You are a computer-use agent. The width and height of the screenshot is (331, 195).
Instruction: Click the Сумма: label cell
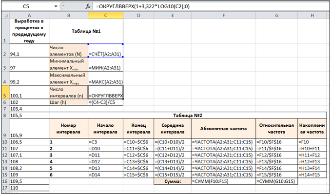(x=173, y=181)
